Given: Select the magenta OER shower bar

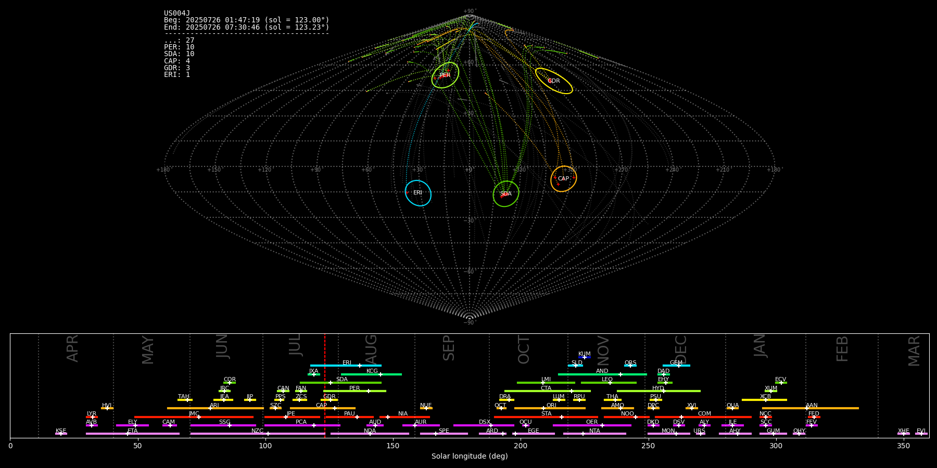Looking at the screenshot, I should point(592,425).
